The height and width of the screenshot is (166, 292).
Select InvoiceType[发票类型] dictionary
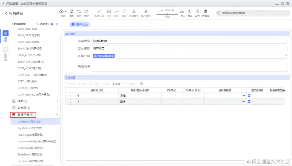(x=30, y=135)
